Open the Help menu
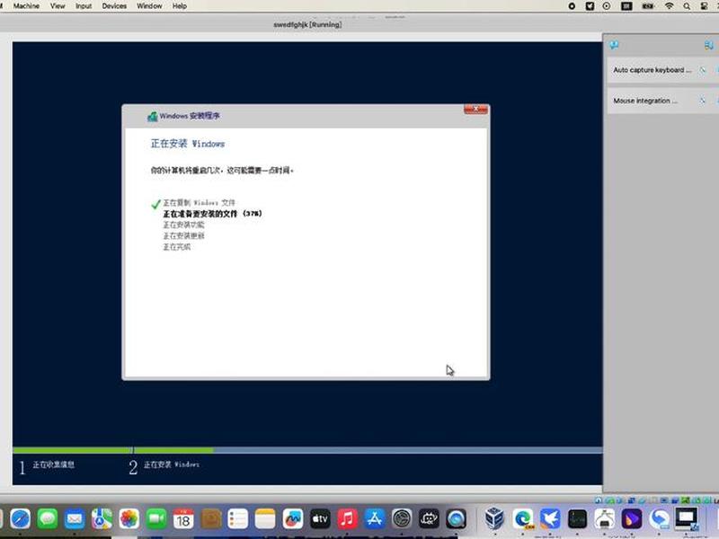Viewport: 719px width, 539px height. [x=179, y=6]
